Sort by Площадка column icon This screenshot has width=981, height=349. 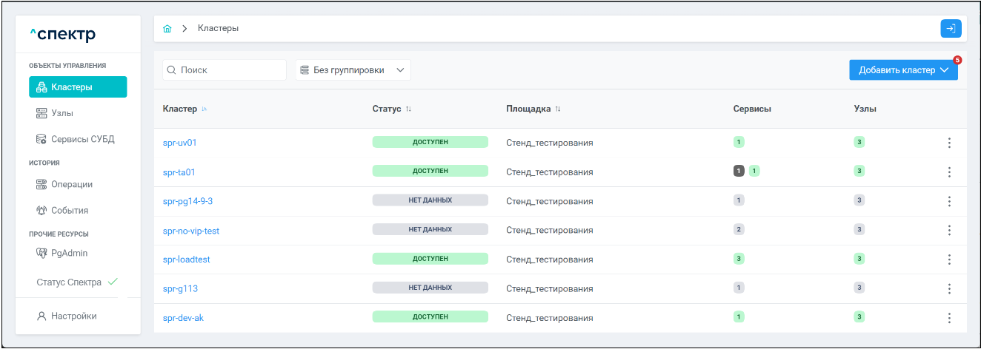point(558,109)
